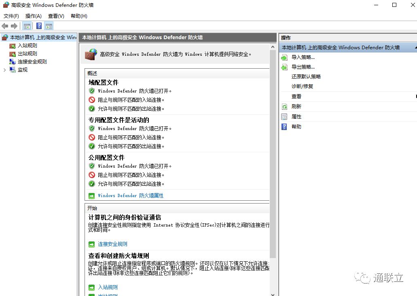Expand the 监视 tree node

[4, 70]
